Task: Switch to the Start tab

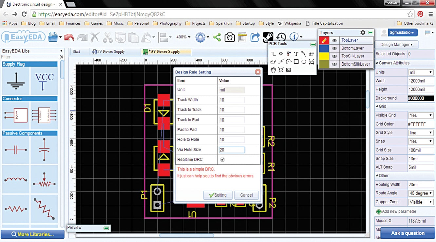Action: (x=76, y=51)
